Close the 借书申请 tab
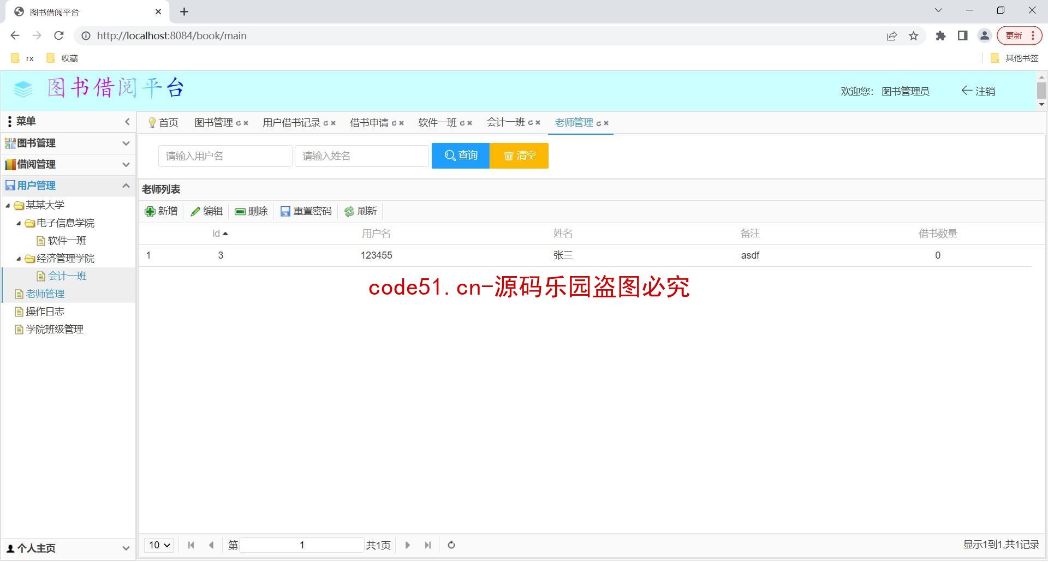The image size is (1048, 562). pos(402,123)
